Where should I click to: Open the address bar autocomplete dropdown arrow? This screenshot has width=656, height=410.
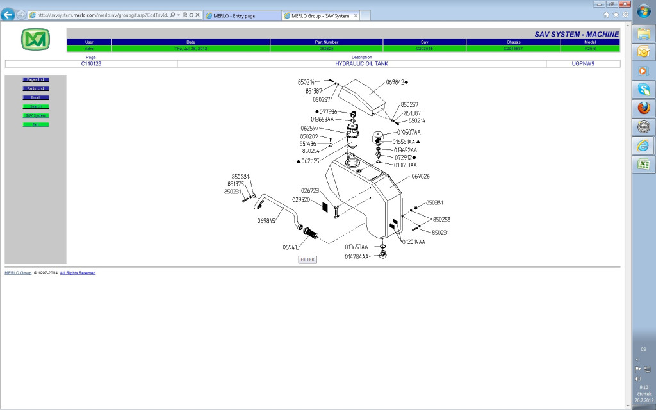click(x=179, y=15)
